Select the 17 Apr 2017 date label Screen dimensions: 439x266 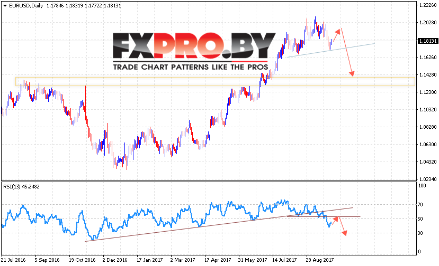point(218,260)
